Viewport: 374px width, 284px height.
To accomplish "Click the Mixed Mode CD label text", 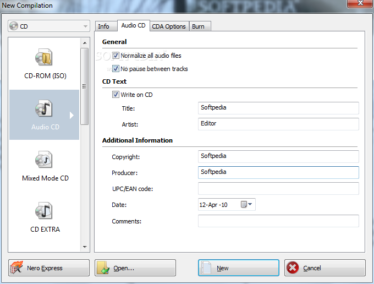I will click(45, 178).
